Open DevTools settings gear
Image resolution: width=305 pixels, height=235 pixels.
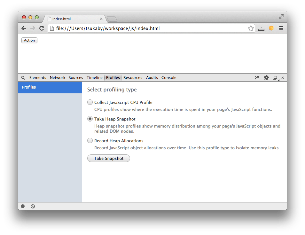tap(266, 78)
